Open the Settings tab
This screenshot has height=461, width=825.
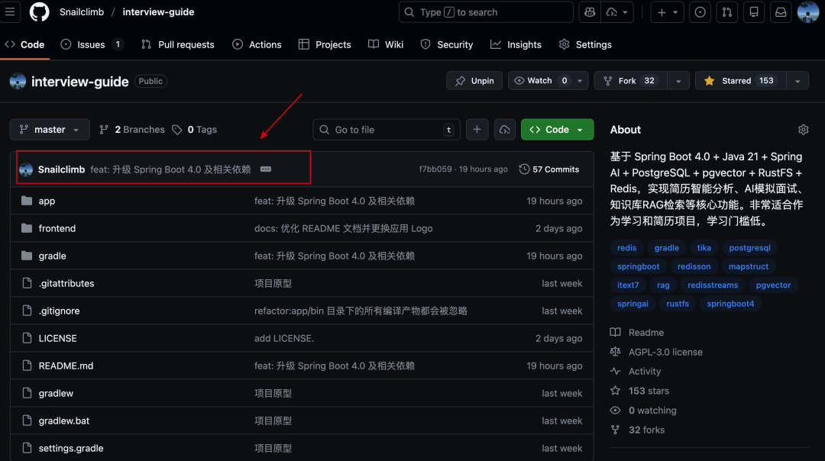click(x=585, y=45)
